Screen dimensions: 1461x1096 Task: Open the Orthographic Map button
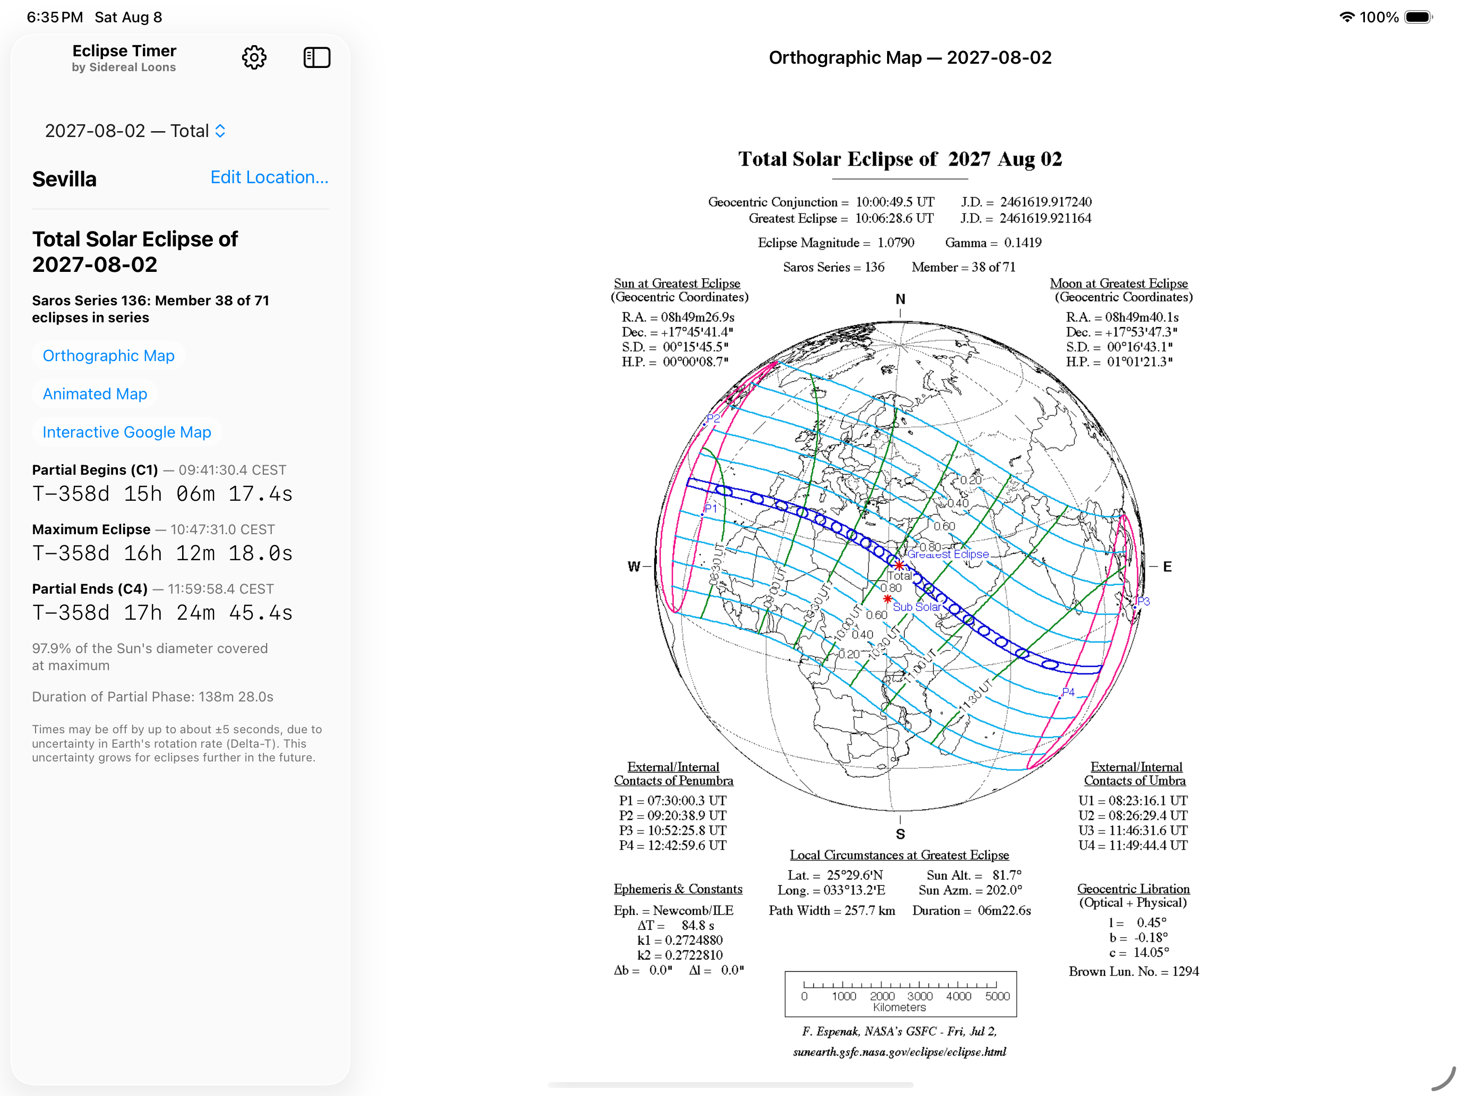(x=108, y=355)
